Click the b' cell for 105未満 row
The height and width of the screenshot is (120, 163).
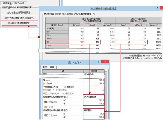tap(76, 29)
